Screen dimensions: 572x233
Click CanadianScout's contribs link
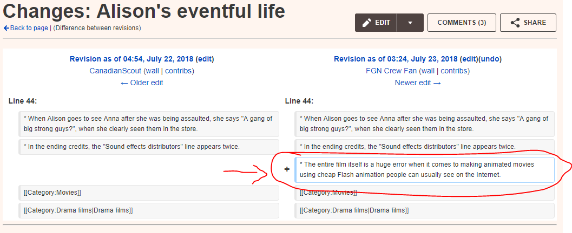(x=178, y=71)
